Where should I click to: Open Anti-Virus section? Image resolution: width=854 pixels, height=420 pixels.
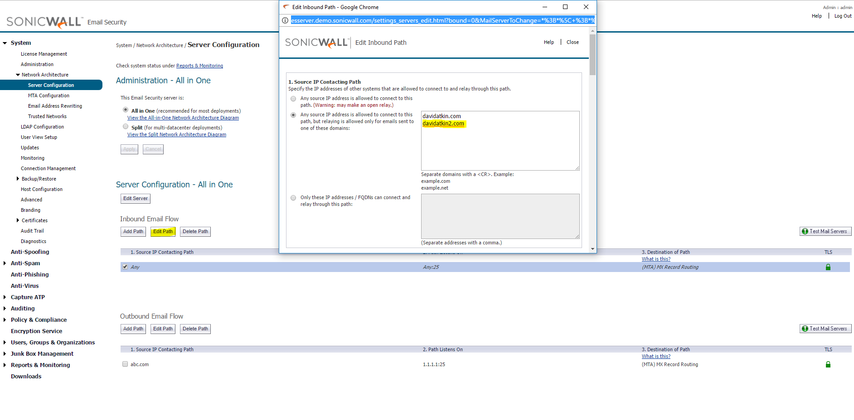pos(24,286)
